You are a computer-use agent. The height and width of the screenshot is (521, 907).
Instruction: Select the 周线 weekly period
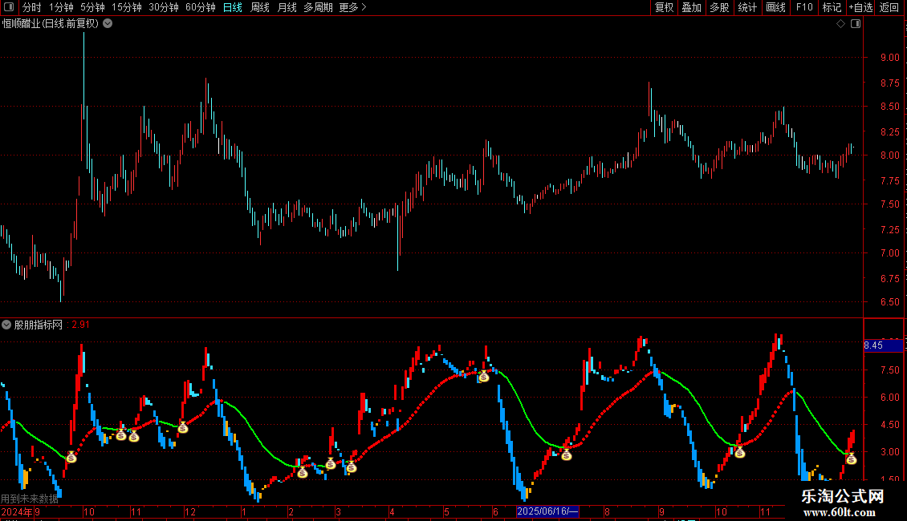tap(260, 7)
